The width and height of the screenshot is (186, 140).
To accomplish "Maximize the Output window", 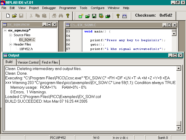I will 175,55.
